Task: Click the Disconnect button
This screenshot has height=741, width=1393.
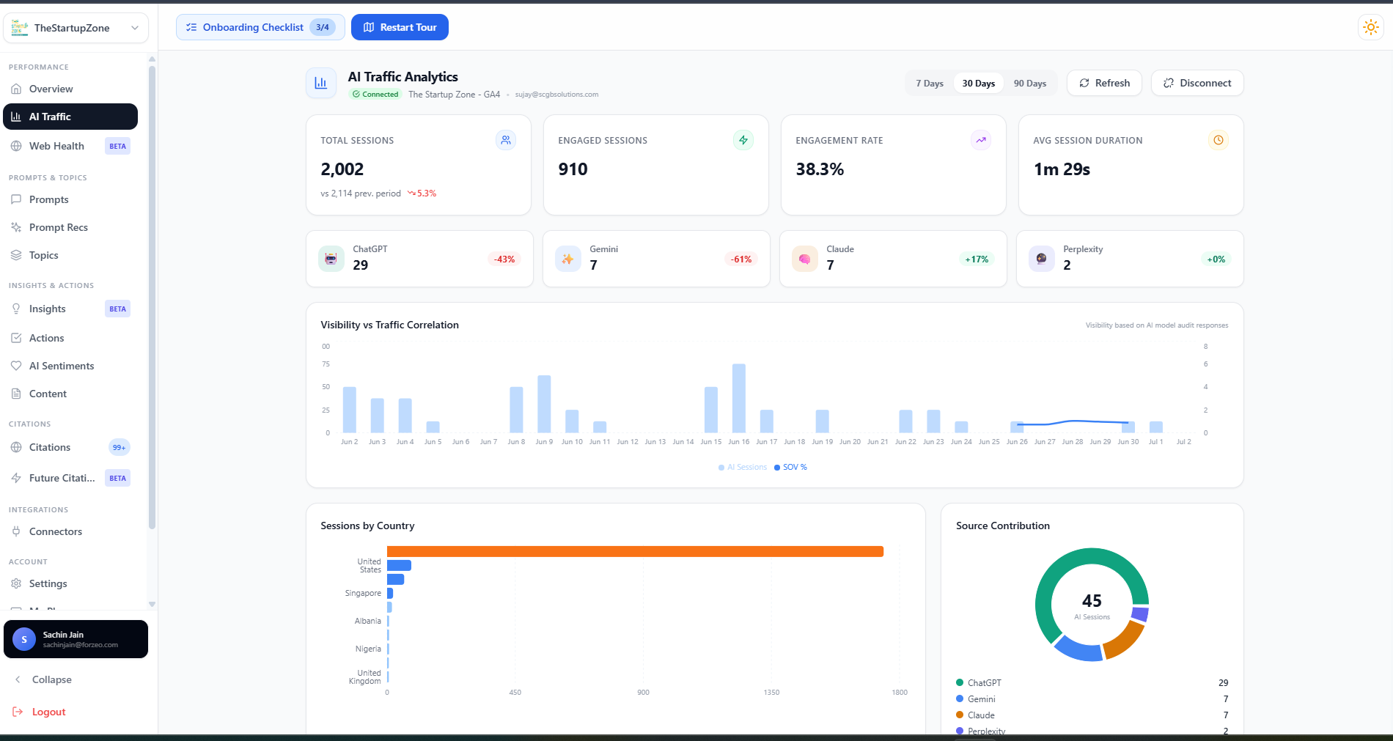Action: coord(1197,83)
